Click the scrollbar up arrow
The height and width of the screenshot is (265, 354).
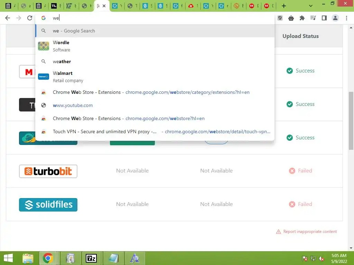(351, 28)
